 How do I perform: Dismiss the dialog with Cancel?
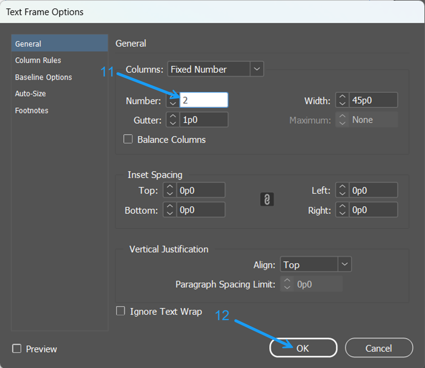[379, 348]
